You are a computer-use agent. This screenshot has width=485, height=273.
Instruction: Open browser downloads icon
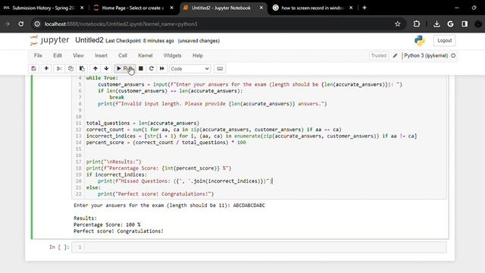pos(436,24)
